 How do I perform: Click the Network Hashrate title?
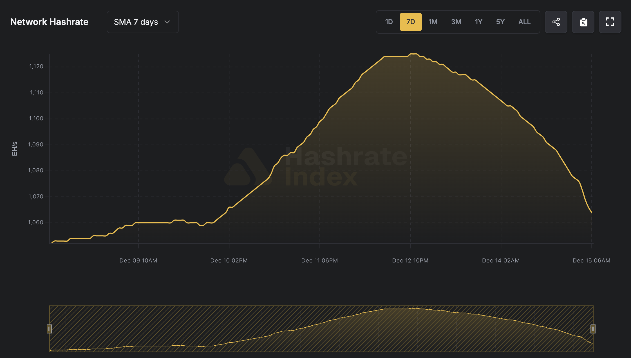(x=49, y=22)
